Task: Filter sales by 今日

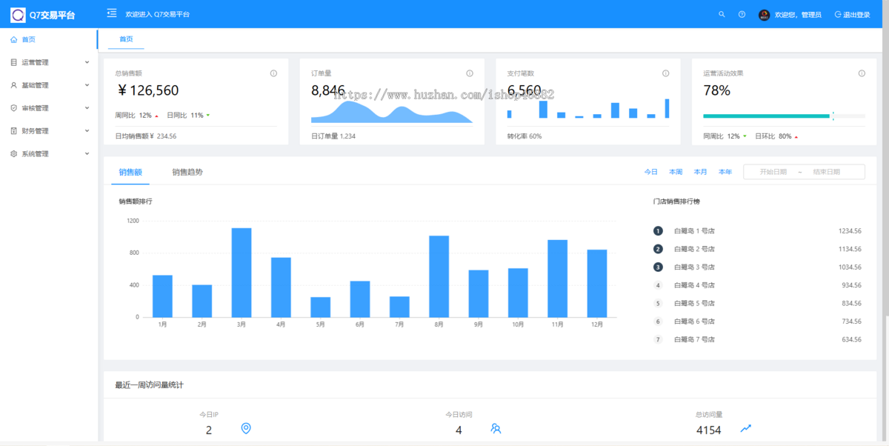Action: click(x=650, y=172)
